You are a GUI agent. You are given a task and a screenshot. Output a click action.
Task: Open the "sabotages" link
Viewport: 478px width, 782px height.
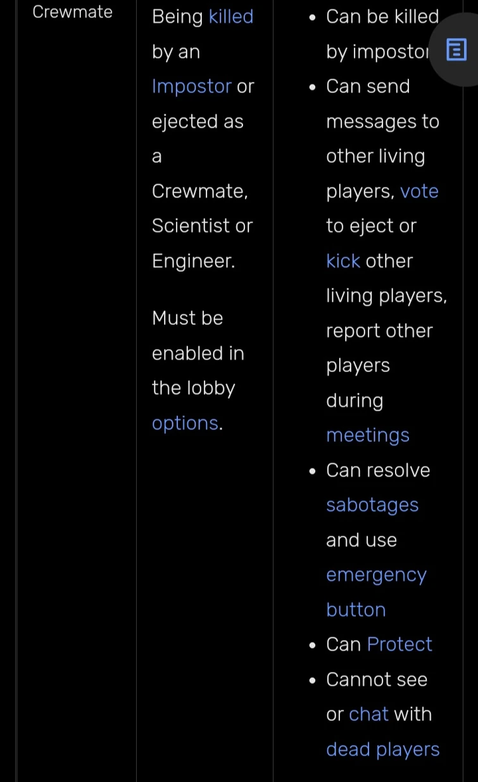pos(372,505)
